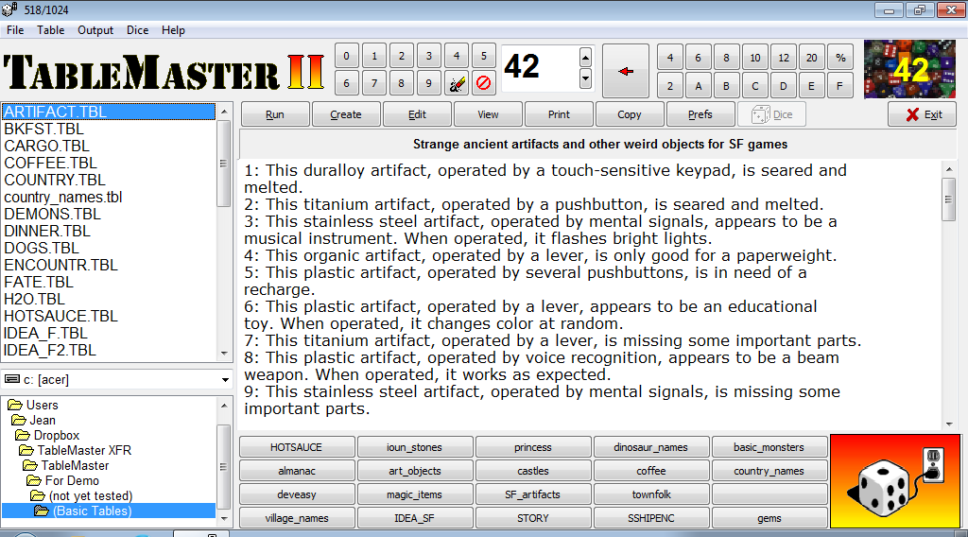This screenshot has height=537, width=968.
Task: Open the Users folder
Action: tap(42, 405)
